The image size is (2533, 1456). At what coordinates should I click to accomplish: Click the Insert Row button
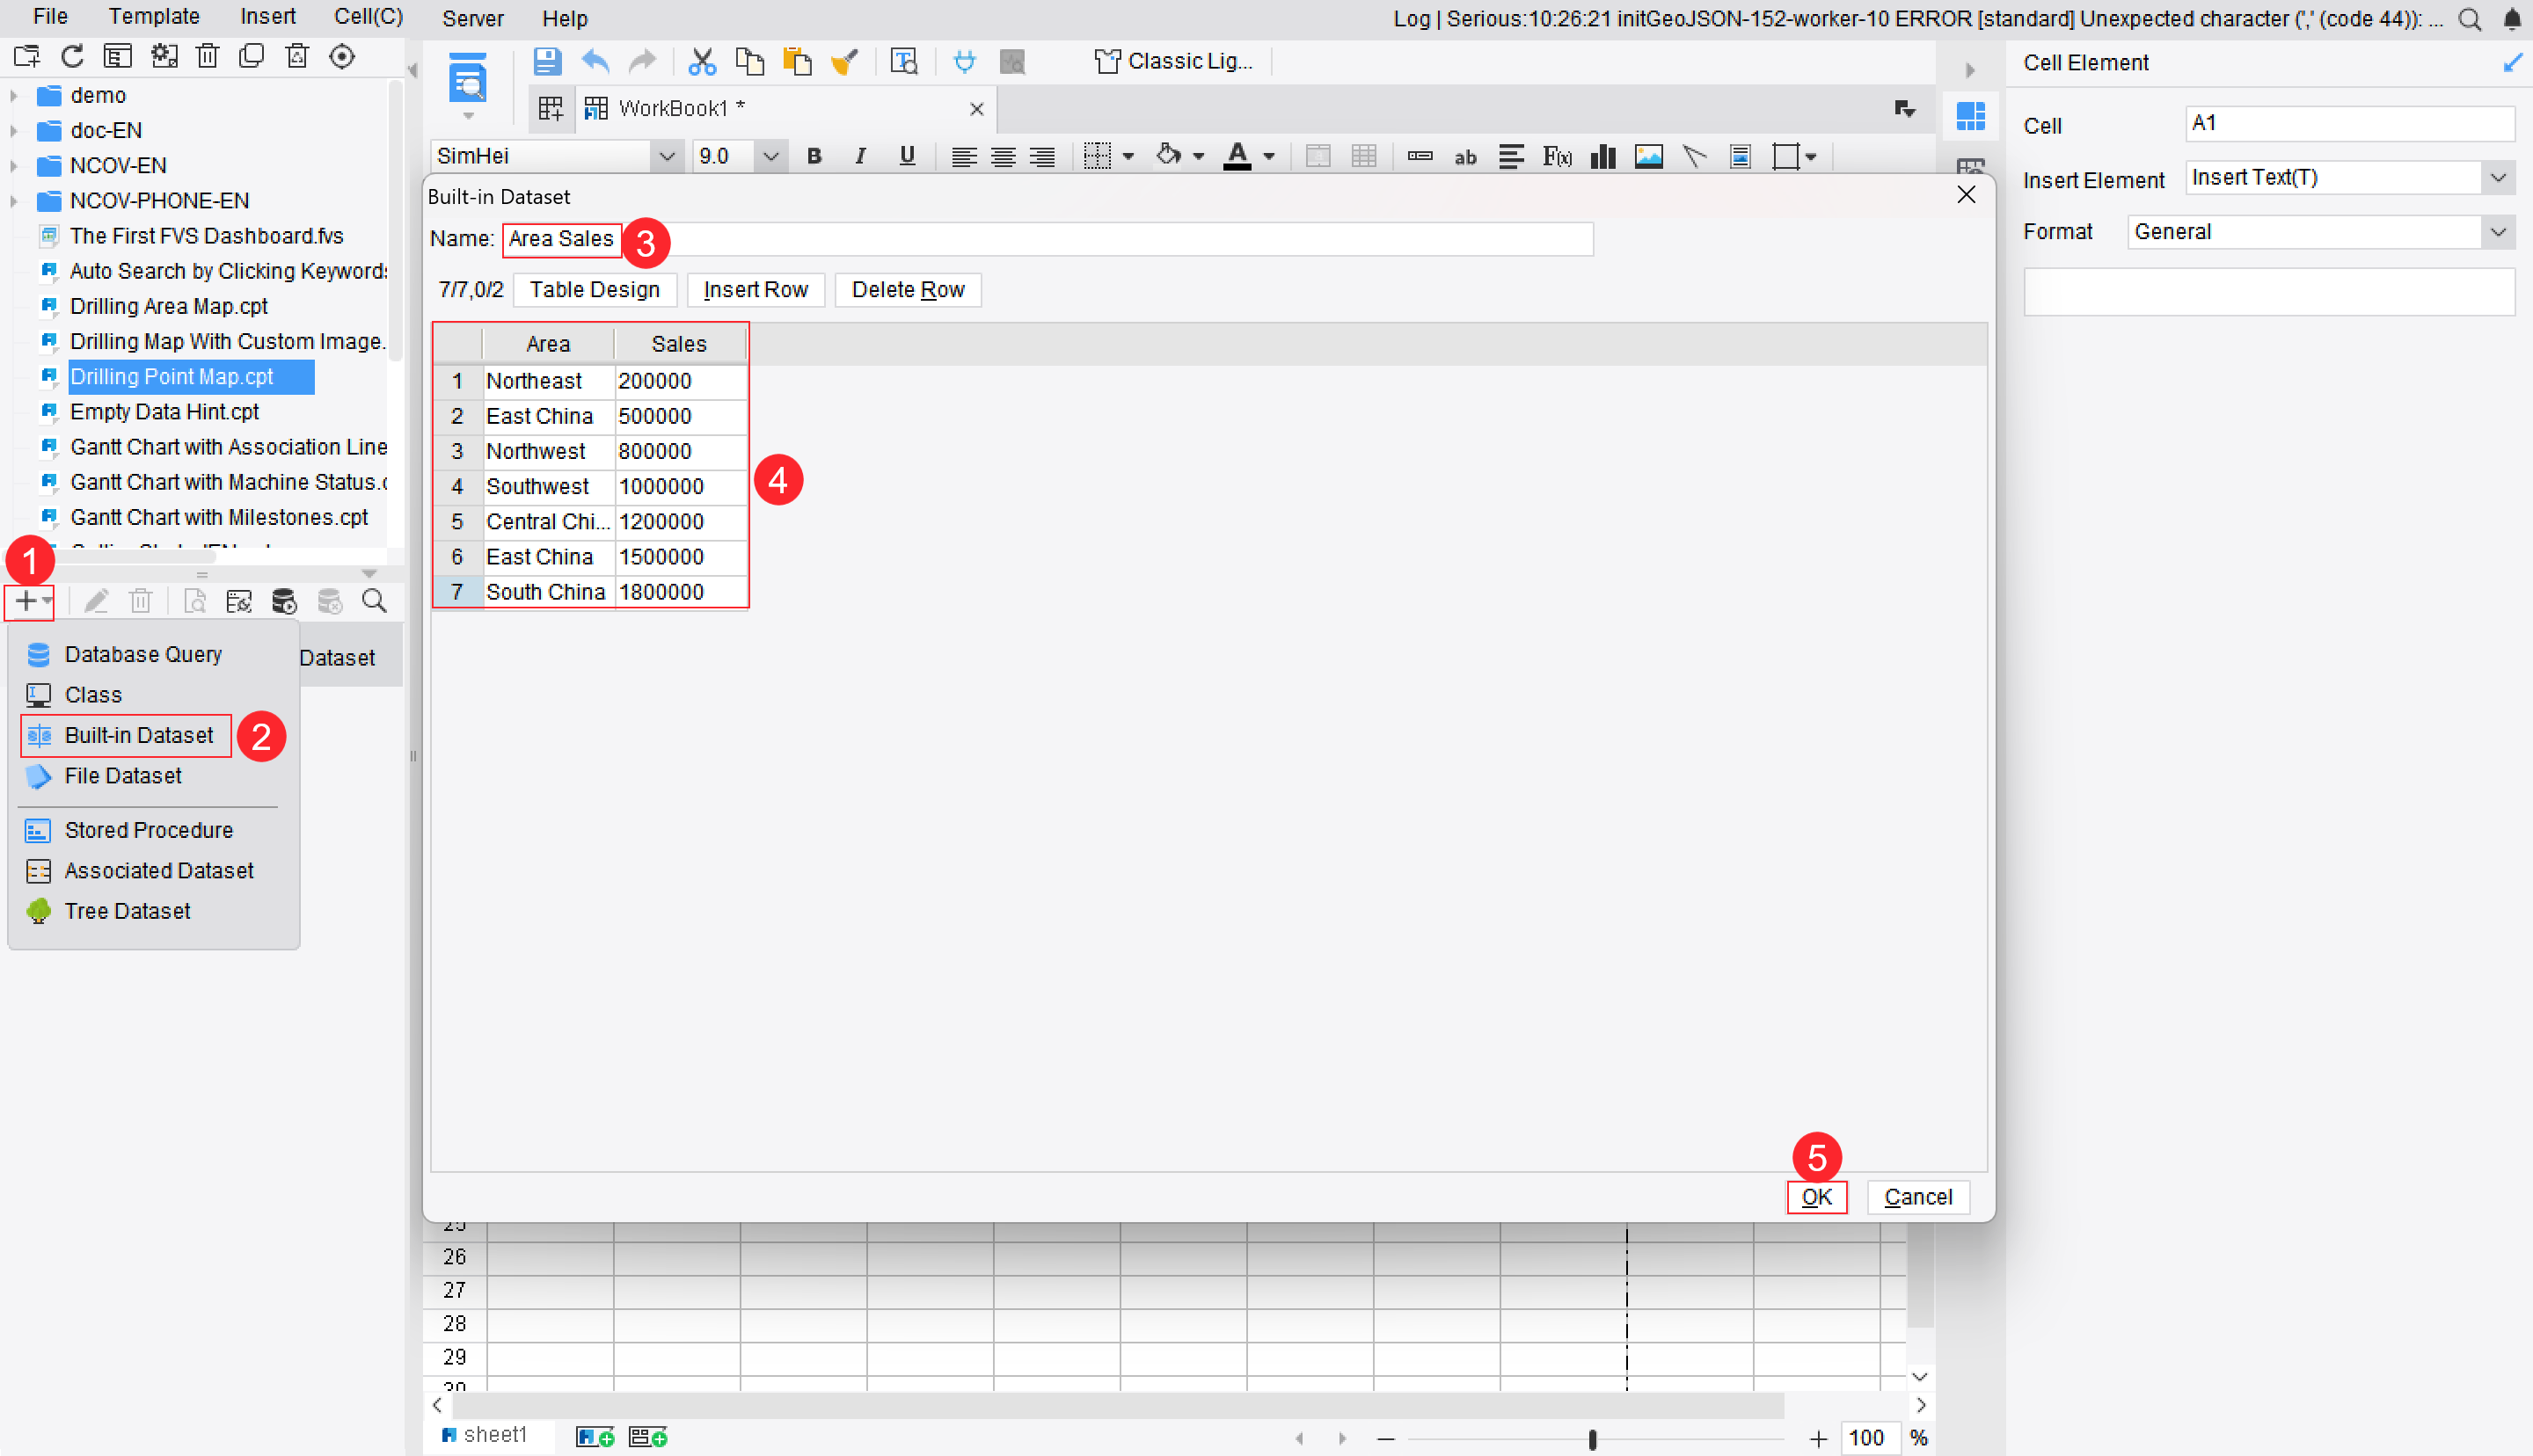tap(755, 290)
